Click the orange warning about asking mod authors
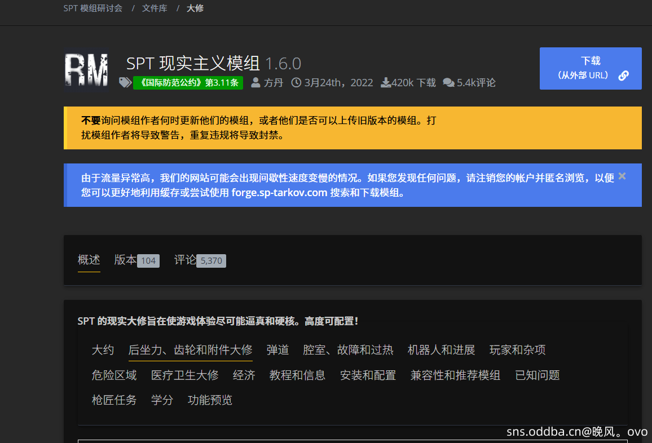Viewport: 652px width, 443px height. click(353, 128)
